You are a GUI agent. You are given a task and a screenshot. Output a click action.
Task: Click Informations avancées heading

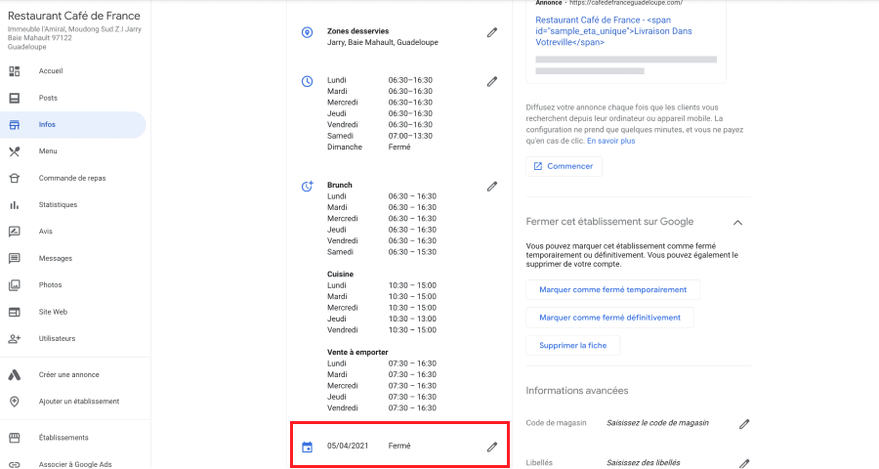click(577, 391)
